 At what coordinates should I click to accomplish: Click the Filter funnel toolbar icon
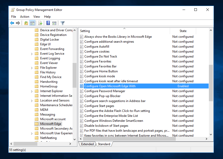point(62,23)
